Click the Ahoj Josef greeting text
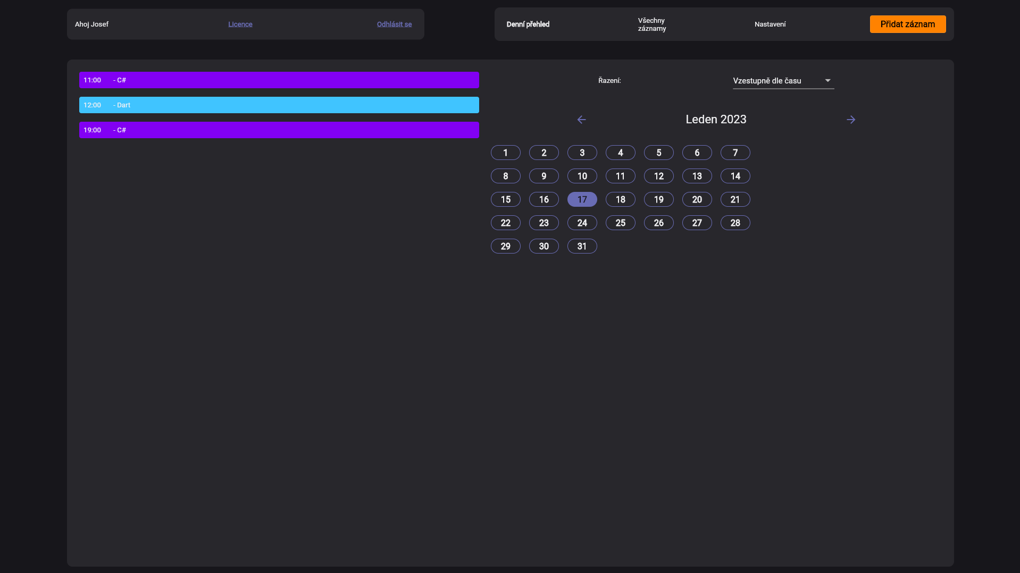1020x573 pixels. tap(91, 24)
